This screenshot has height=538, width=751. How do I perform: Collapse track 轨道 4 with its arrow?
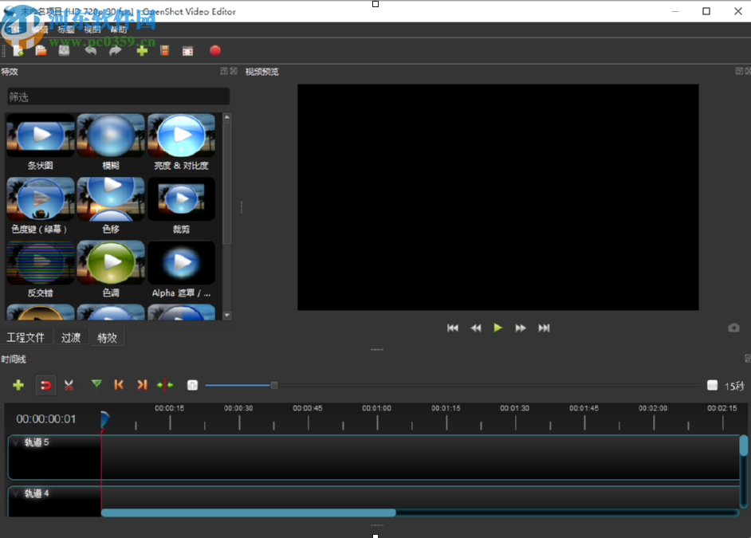click(15, 493)
